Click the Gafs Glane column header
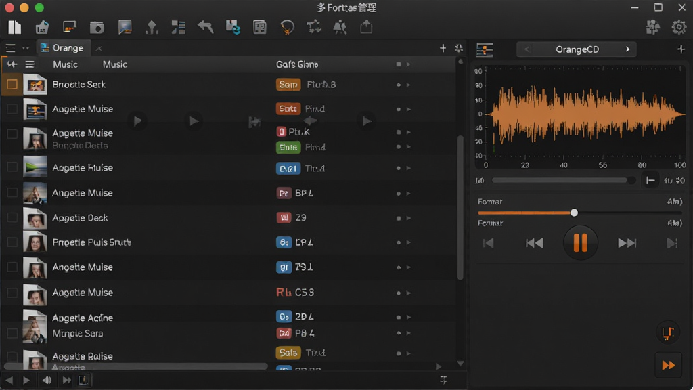This screenshot has height=390, width=693. [x=297, y=64]
